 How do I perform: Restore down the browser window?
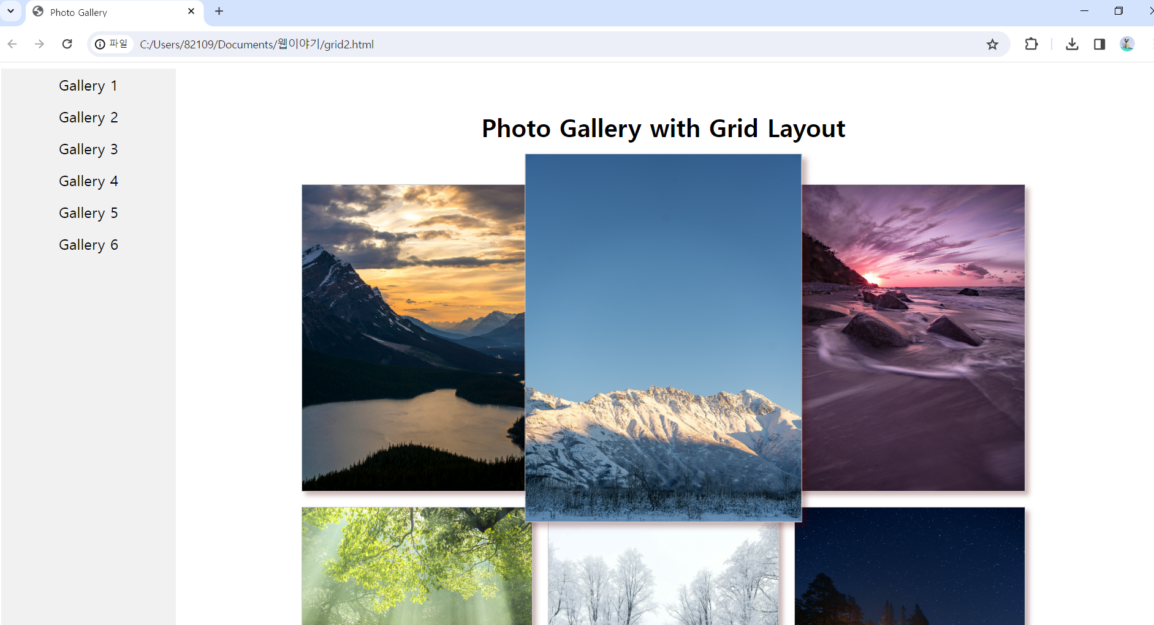1118,11
